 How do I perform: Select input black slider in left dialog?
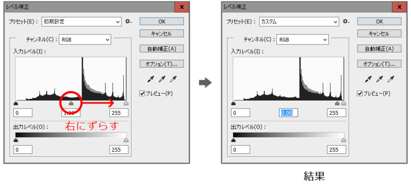pos(16,103)
